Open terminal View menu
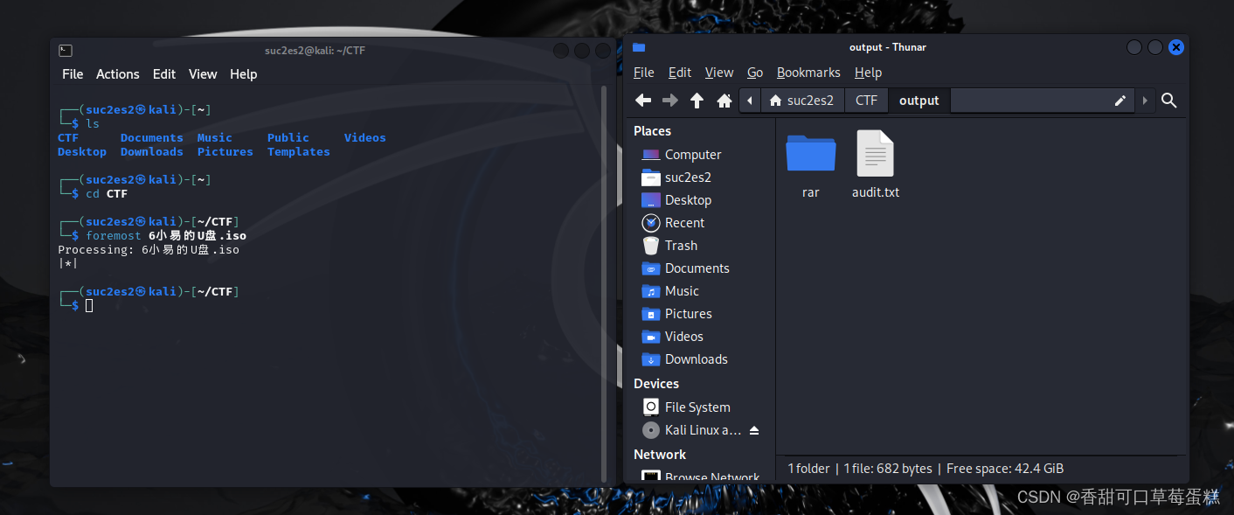Image resolution: width=1234 pixels, height=515 pixels. [203, 74]
